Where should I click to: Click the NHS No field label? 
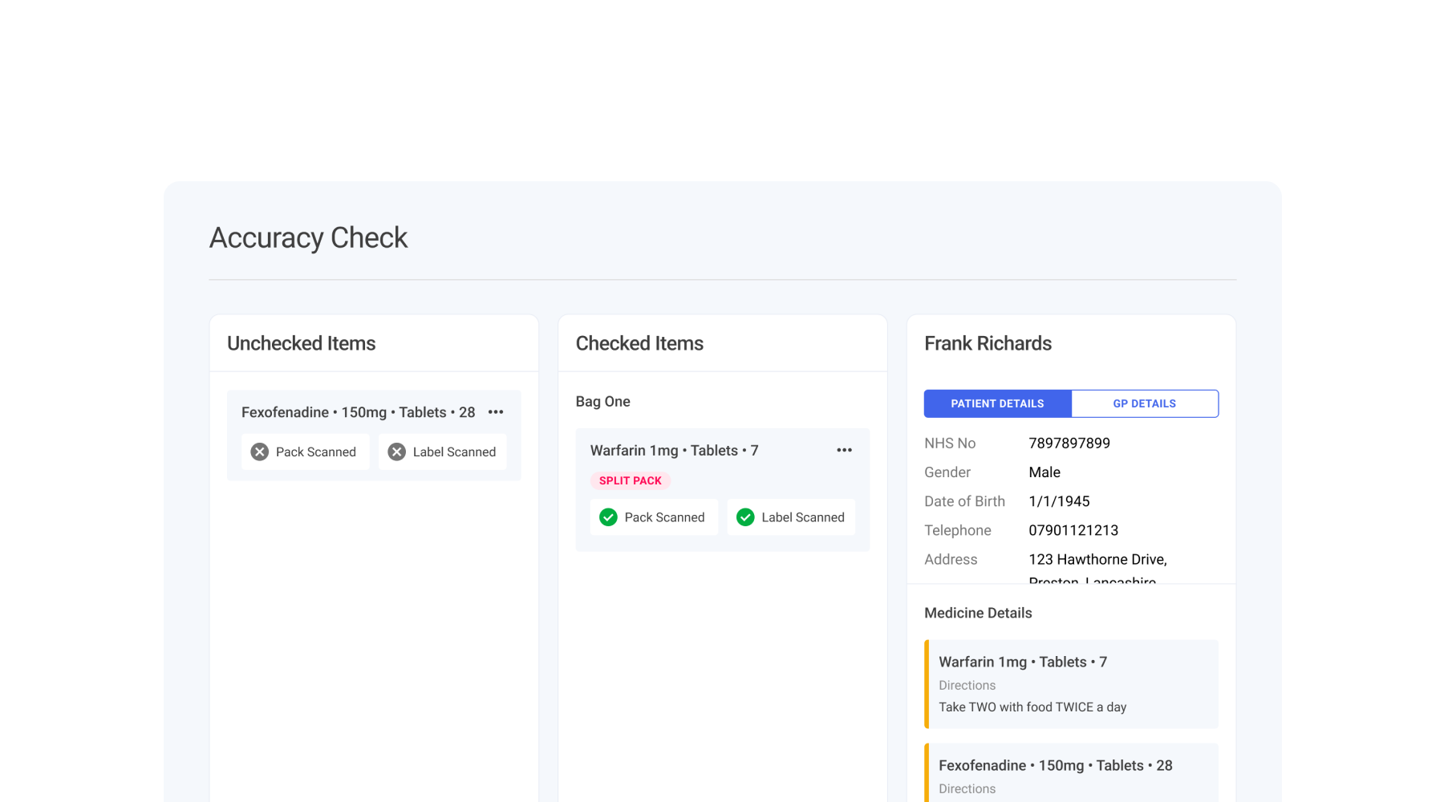pyautogui.click(x=950, y=444)
